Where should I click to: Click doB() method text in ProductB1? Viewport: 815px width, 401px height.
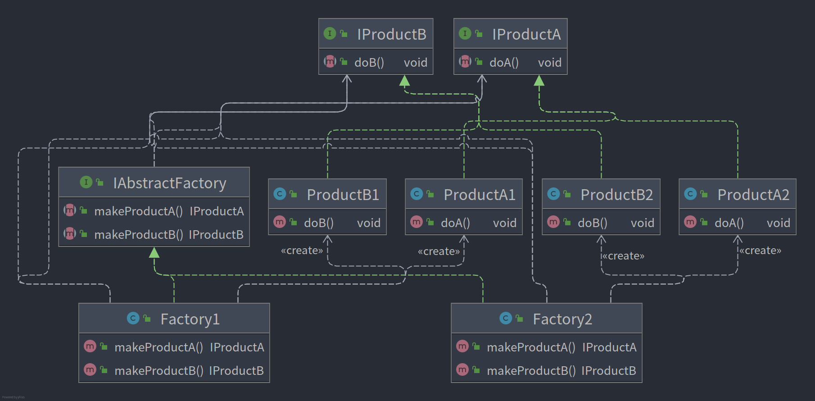[319, 223]
